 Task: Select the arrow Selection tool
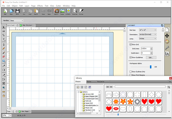4,27
